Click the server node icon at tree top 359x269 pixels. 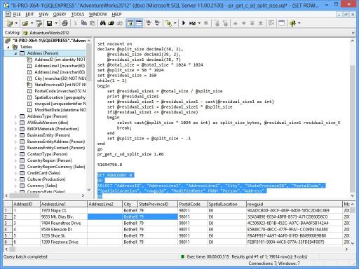(x=8, y=41)
